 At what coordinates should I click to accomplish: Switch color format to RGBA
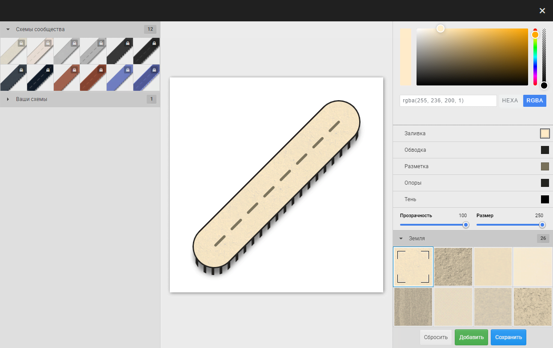(534, 101)
